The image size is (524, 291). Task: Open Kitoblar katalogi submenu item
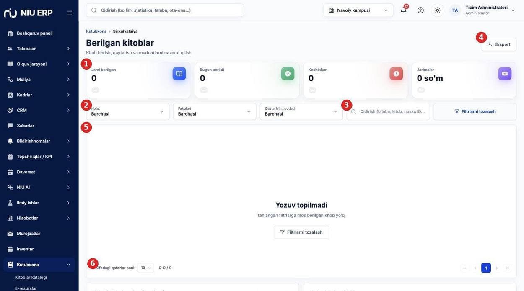[x=31, y=277]
